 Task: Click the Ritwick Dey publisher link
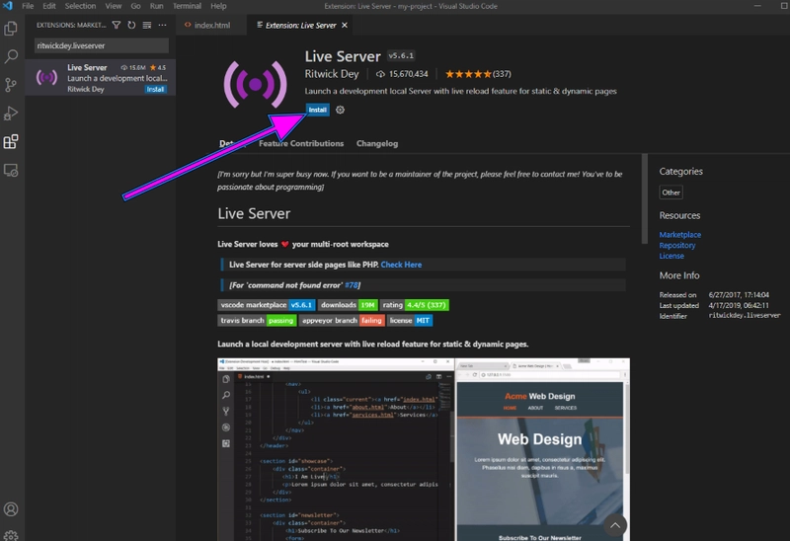332,74
